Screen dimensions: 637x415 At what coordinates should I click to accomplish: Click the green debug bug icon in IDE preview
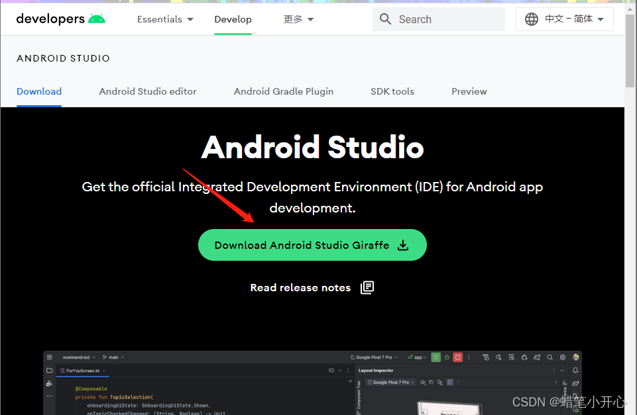coord(447,357)
